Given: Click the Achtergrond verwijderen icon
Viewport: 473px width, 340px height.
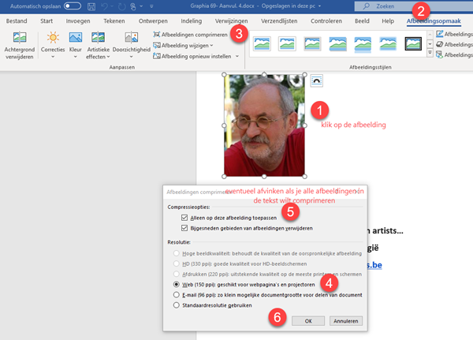Looking at the screenshot, I should coord(20,37).
